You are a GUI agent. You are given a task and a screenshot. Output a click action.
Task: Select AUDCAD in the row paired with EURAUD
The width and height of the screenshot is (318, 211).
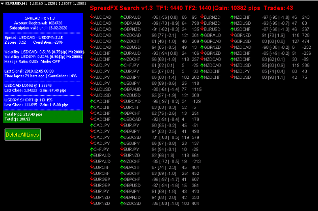click(x=102, y=17)
